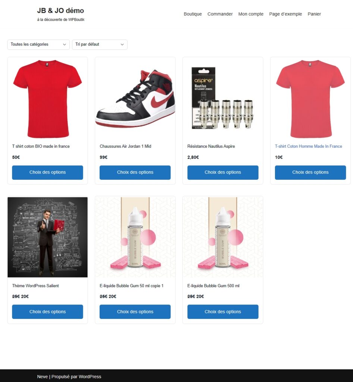Open the Commander menu item
Viewport: 353px width, 382px height.
220,14
